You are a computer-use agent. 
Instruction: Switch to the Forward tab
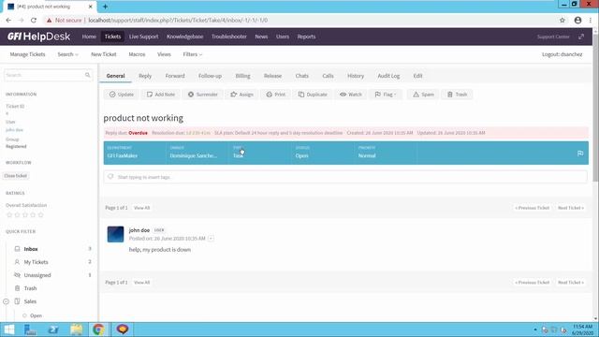point(175,76)
